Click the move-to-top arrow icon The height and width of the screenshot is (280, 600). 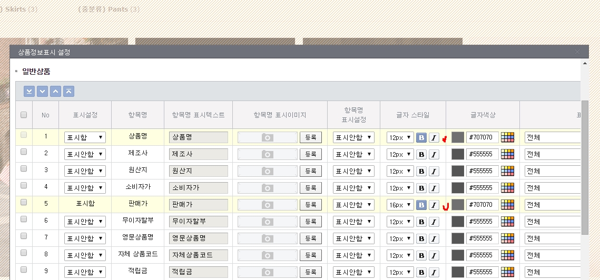tap(68, 92)
